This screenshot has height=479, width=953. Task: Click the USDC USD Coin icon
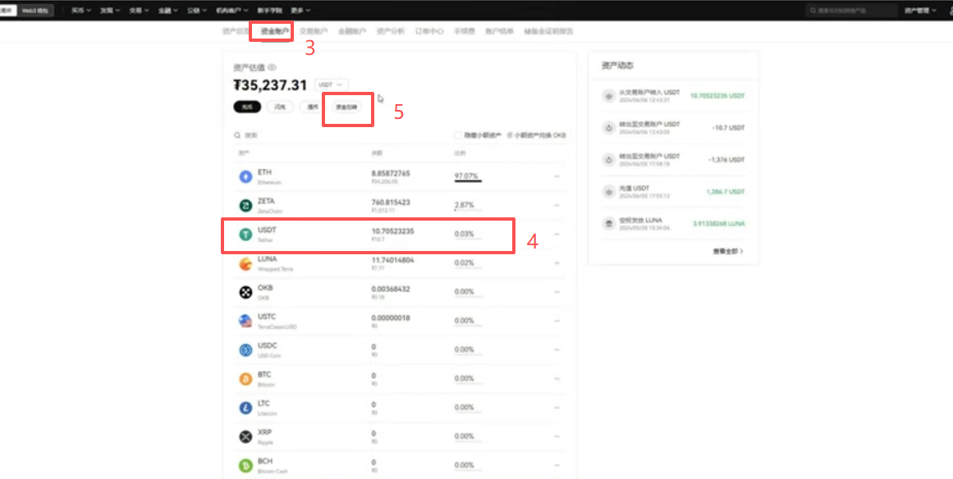point(245,349)
